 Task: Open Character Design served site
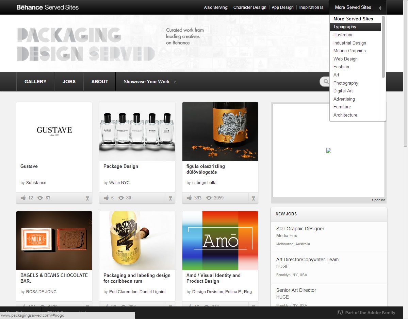coord(250,7)
